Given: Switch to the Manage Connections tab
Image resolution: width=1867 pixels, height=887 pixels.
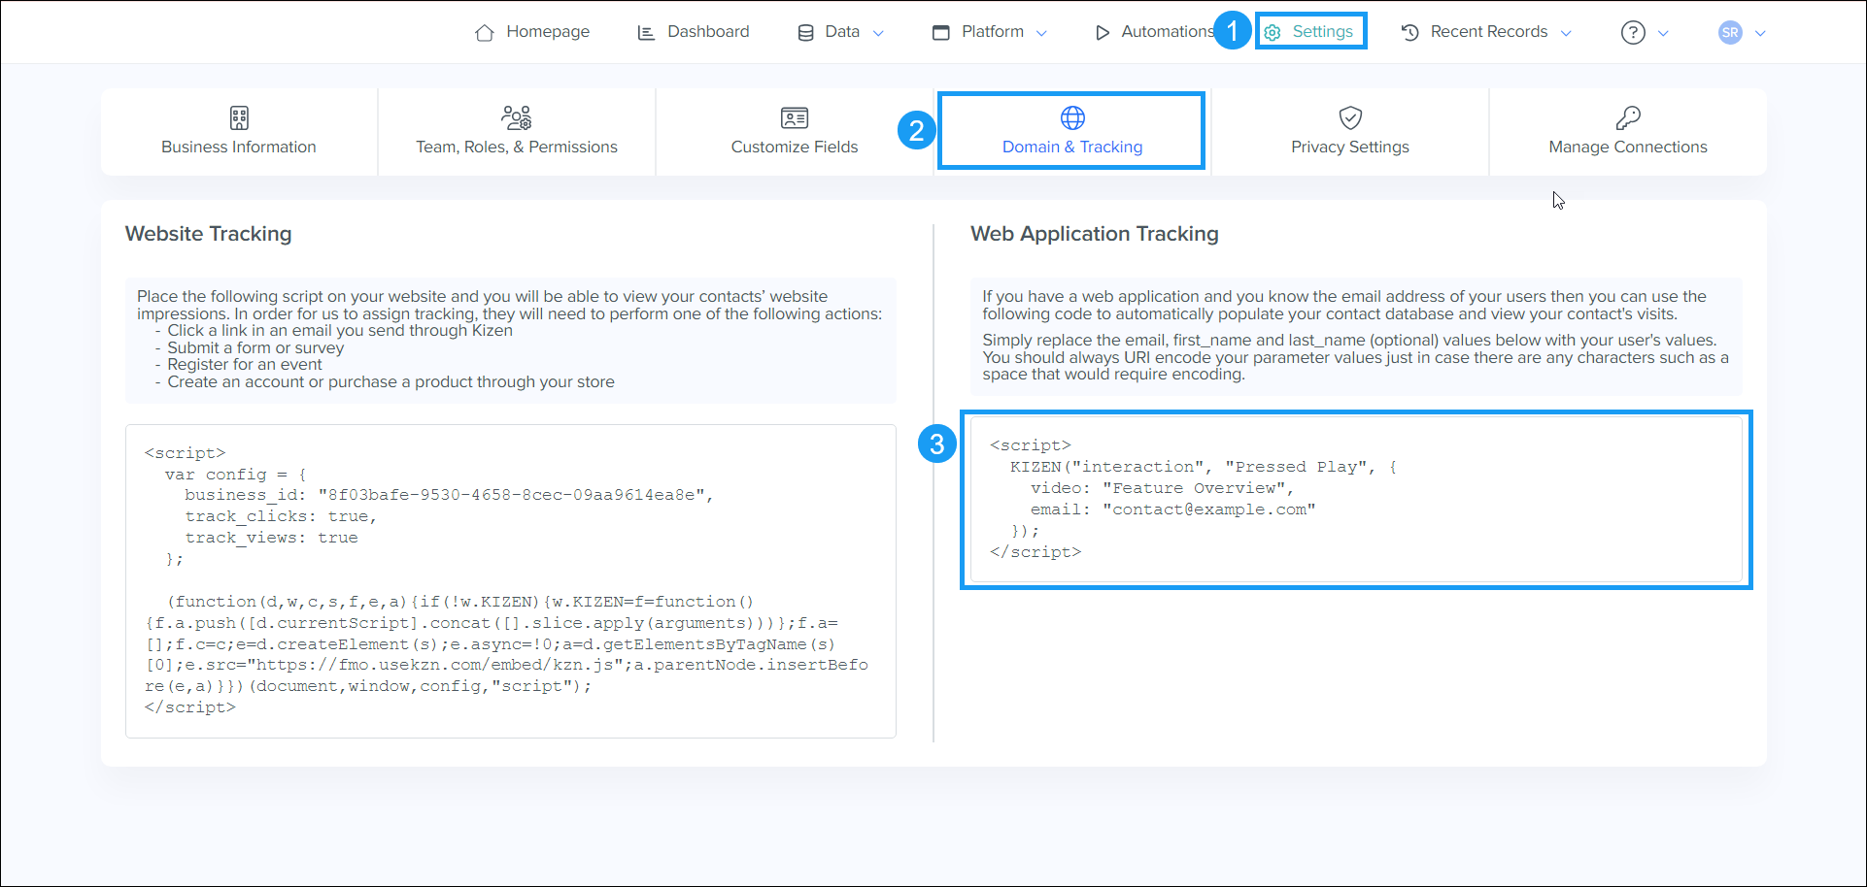Looking at the screenshot, I should [x=1628, y=132].
